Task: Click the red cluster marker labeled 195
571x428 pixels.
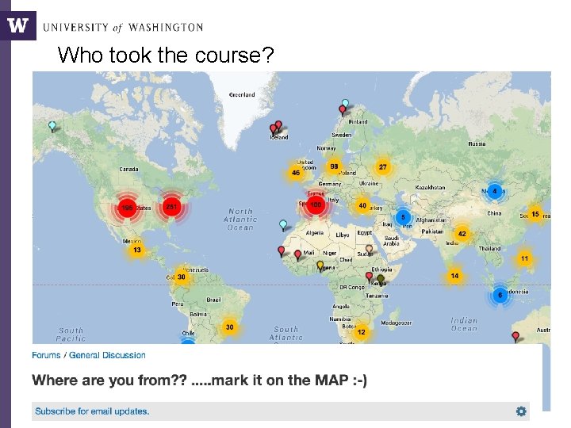Action: click(x=127, y=208)
